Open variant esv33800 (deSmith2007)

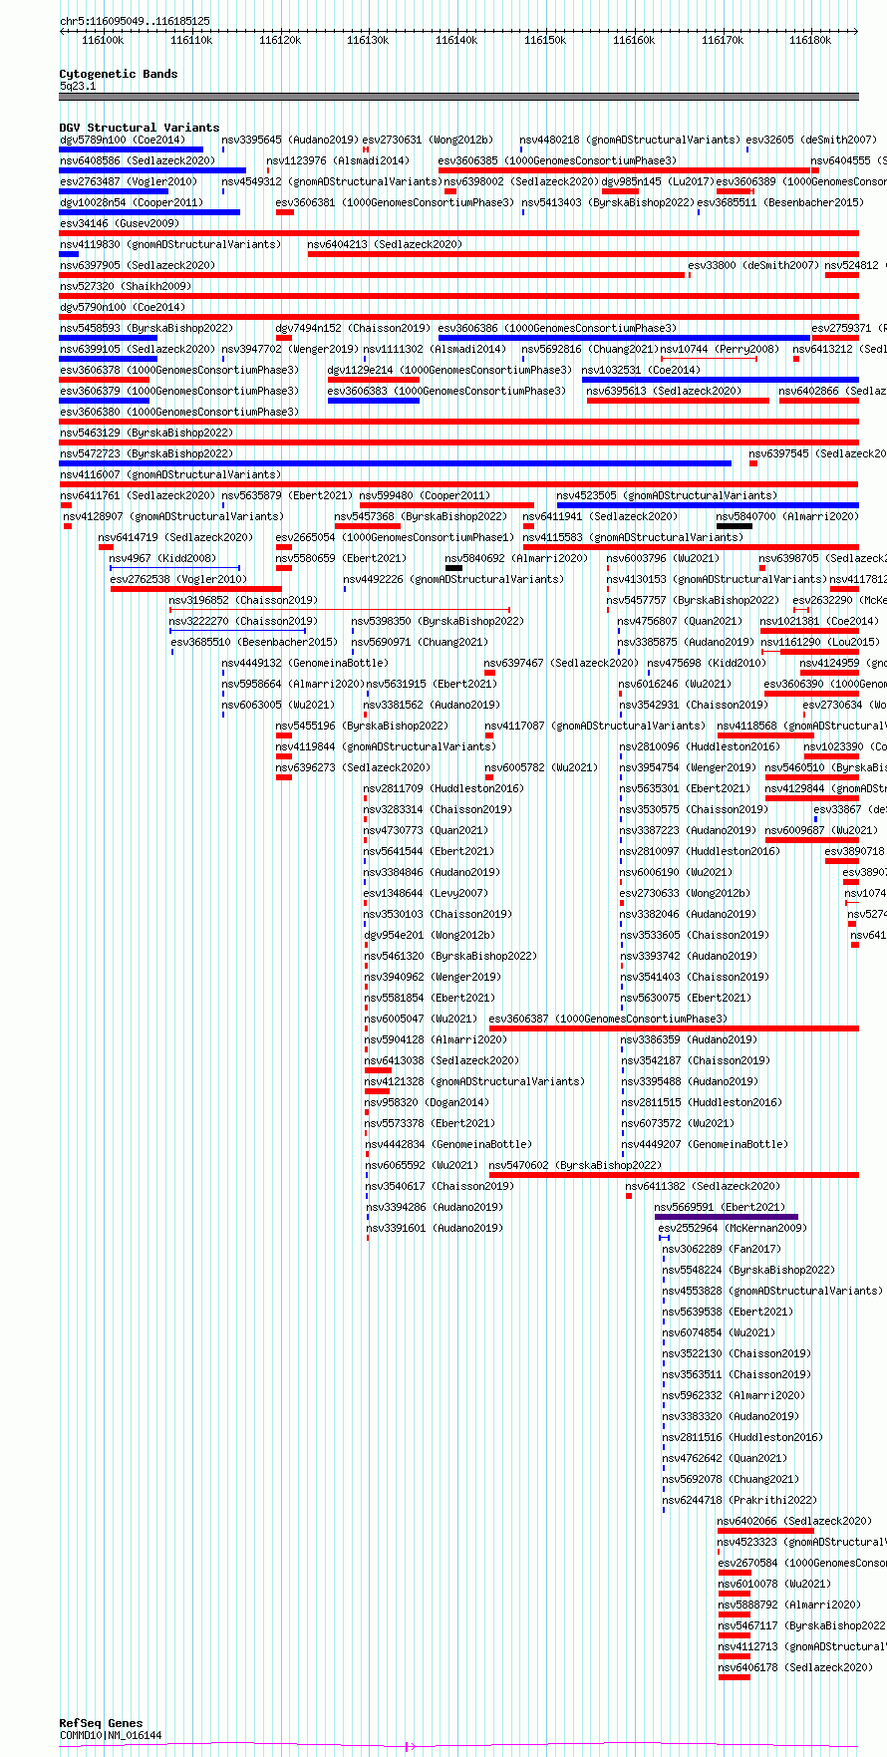click(753, 265)
